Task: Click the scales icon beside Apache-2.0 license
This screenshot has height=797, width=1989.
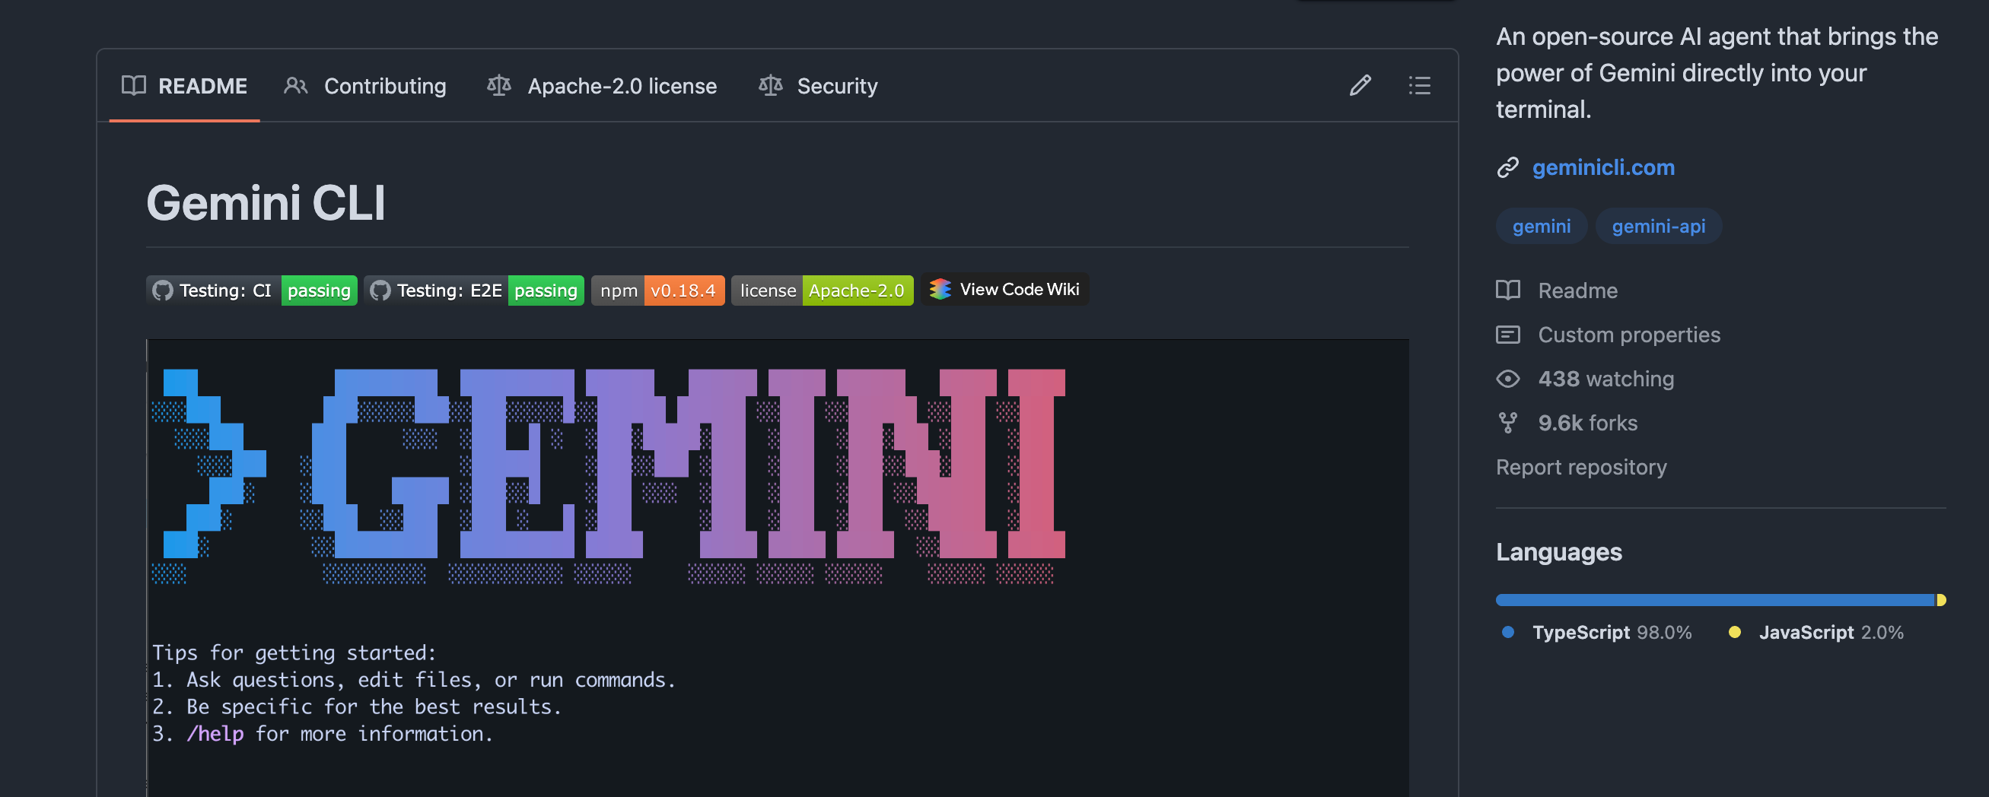Action: (x=499, y=86)
